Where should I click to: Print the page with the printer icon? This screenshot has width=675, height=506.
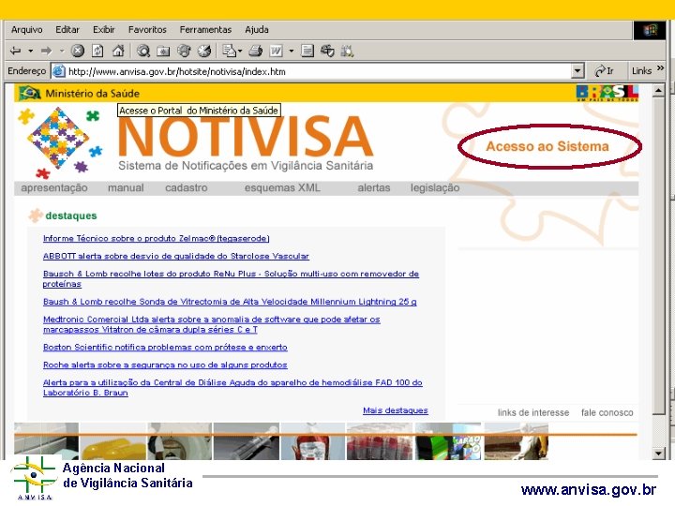tap(255, 52)
